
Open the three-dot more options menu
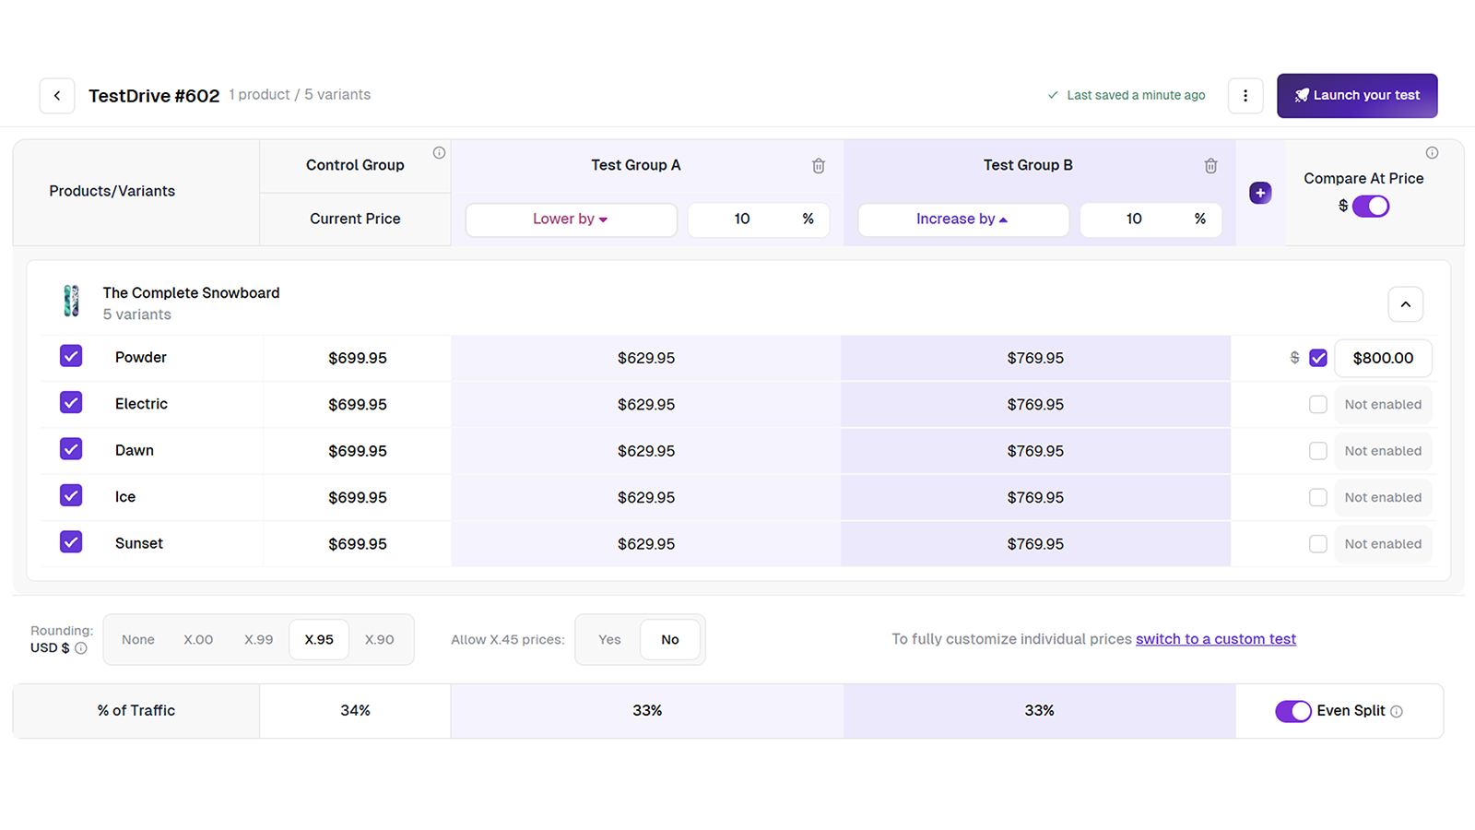(x=1245, y=96)
